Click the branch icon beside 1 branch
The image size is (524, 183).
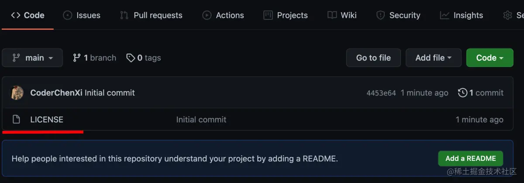click(77, 58)
